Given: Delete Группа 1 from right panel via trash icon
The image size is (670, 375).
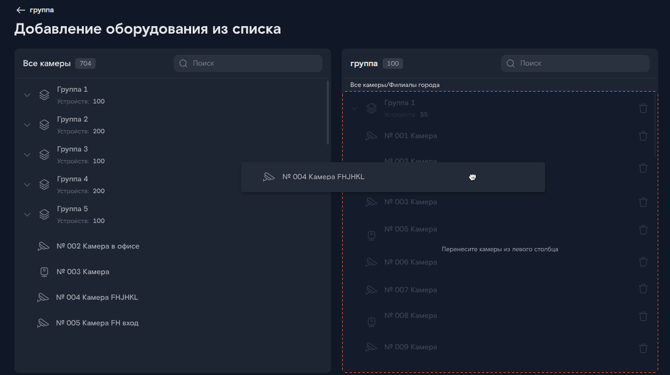Looking at the screenshot, I should (643, 108).
